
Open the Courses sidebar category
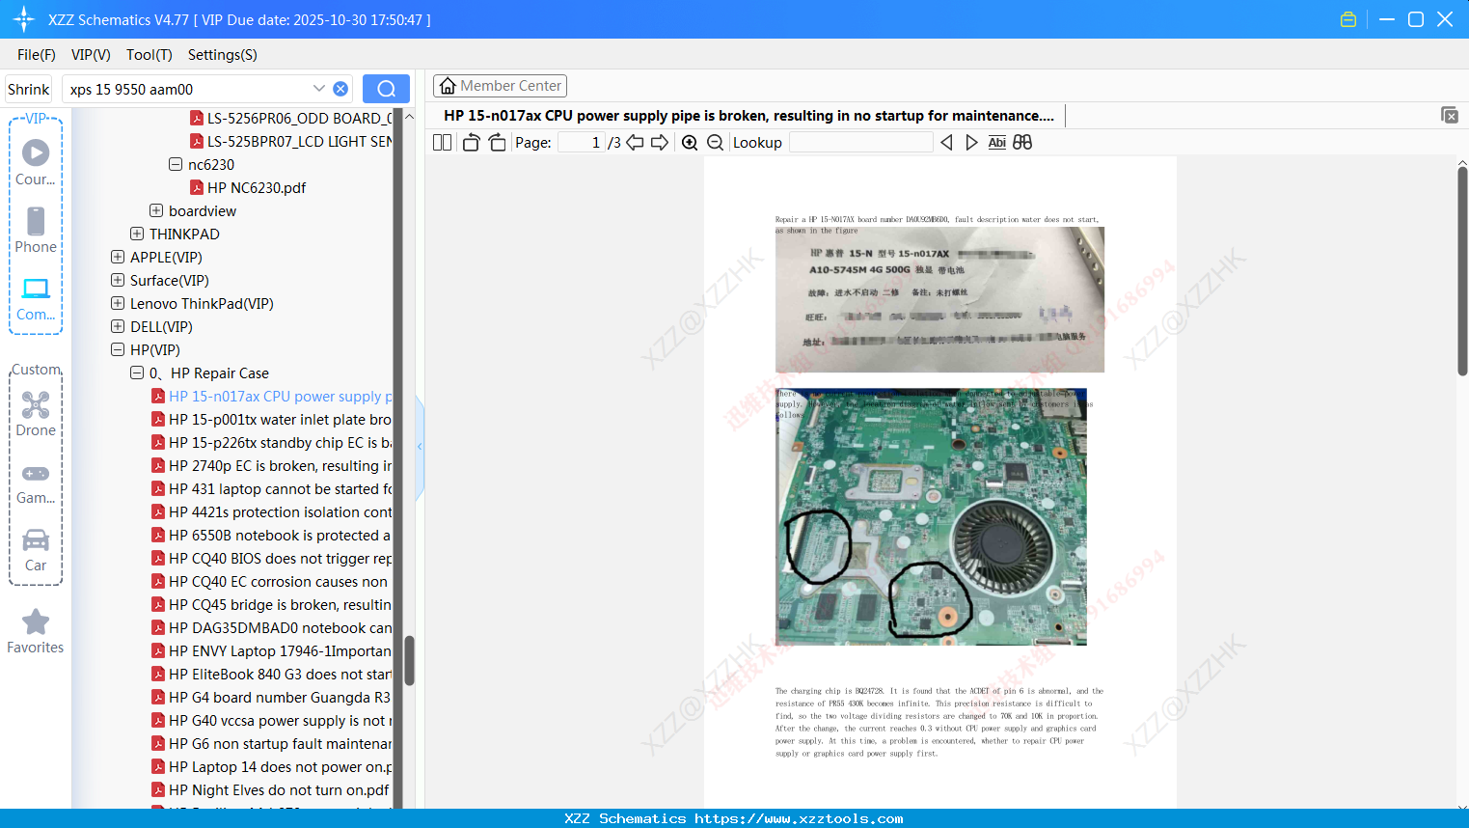point(36,162)
